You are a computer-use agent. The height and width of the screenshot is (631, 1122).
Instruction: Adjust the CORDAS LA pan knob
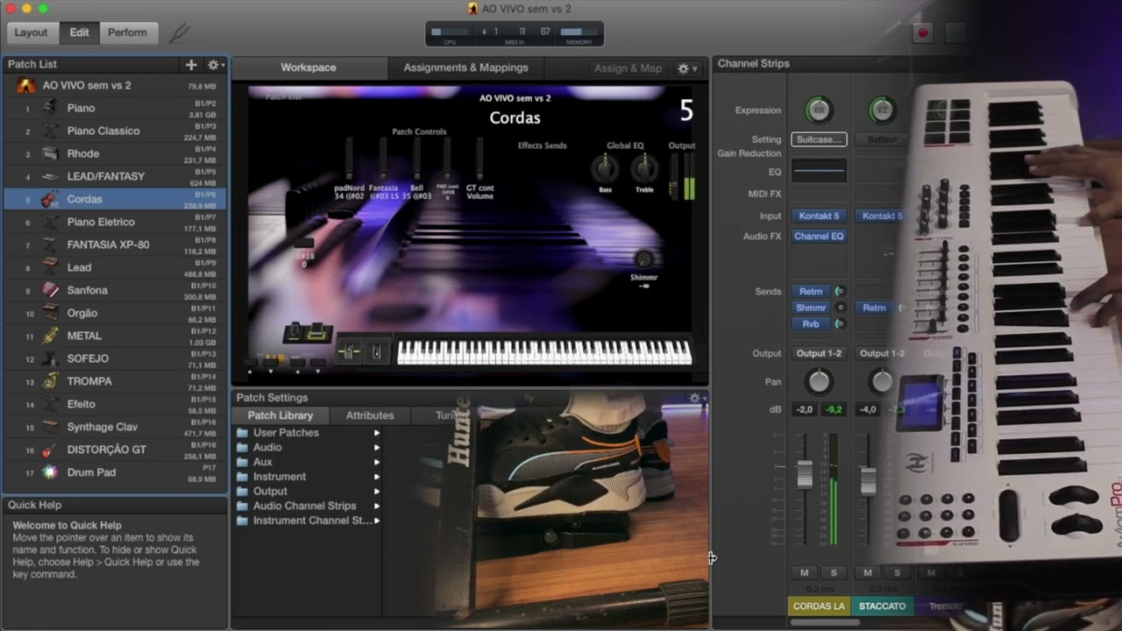coord(819,381)
